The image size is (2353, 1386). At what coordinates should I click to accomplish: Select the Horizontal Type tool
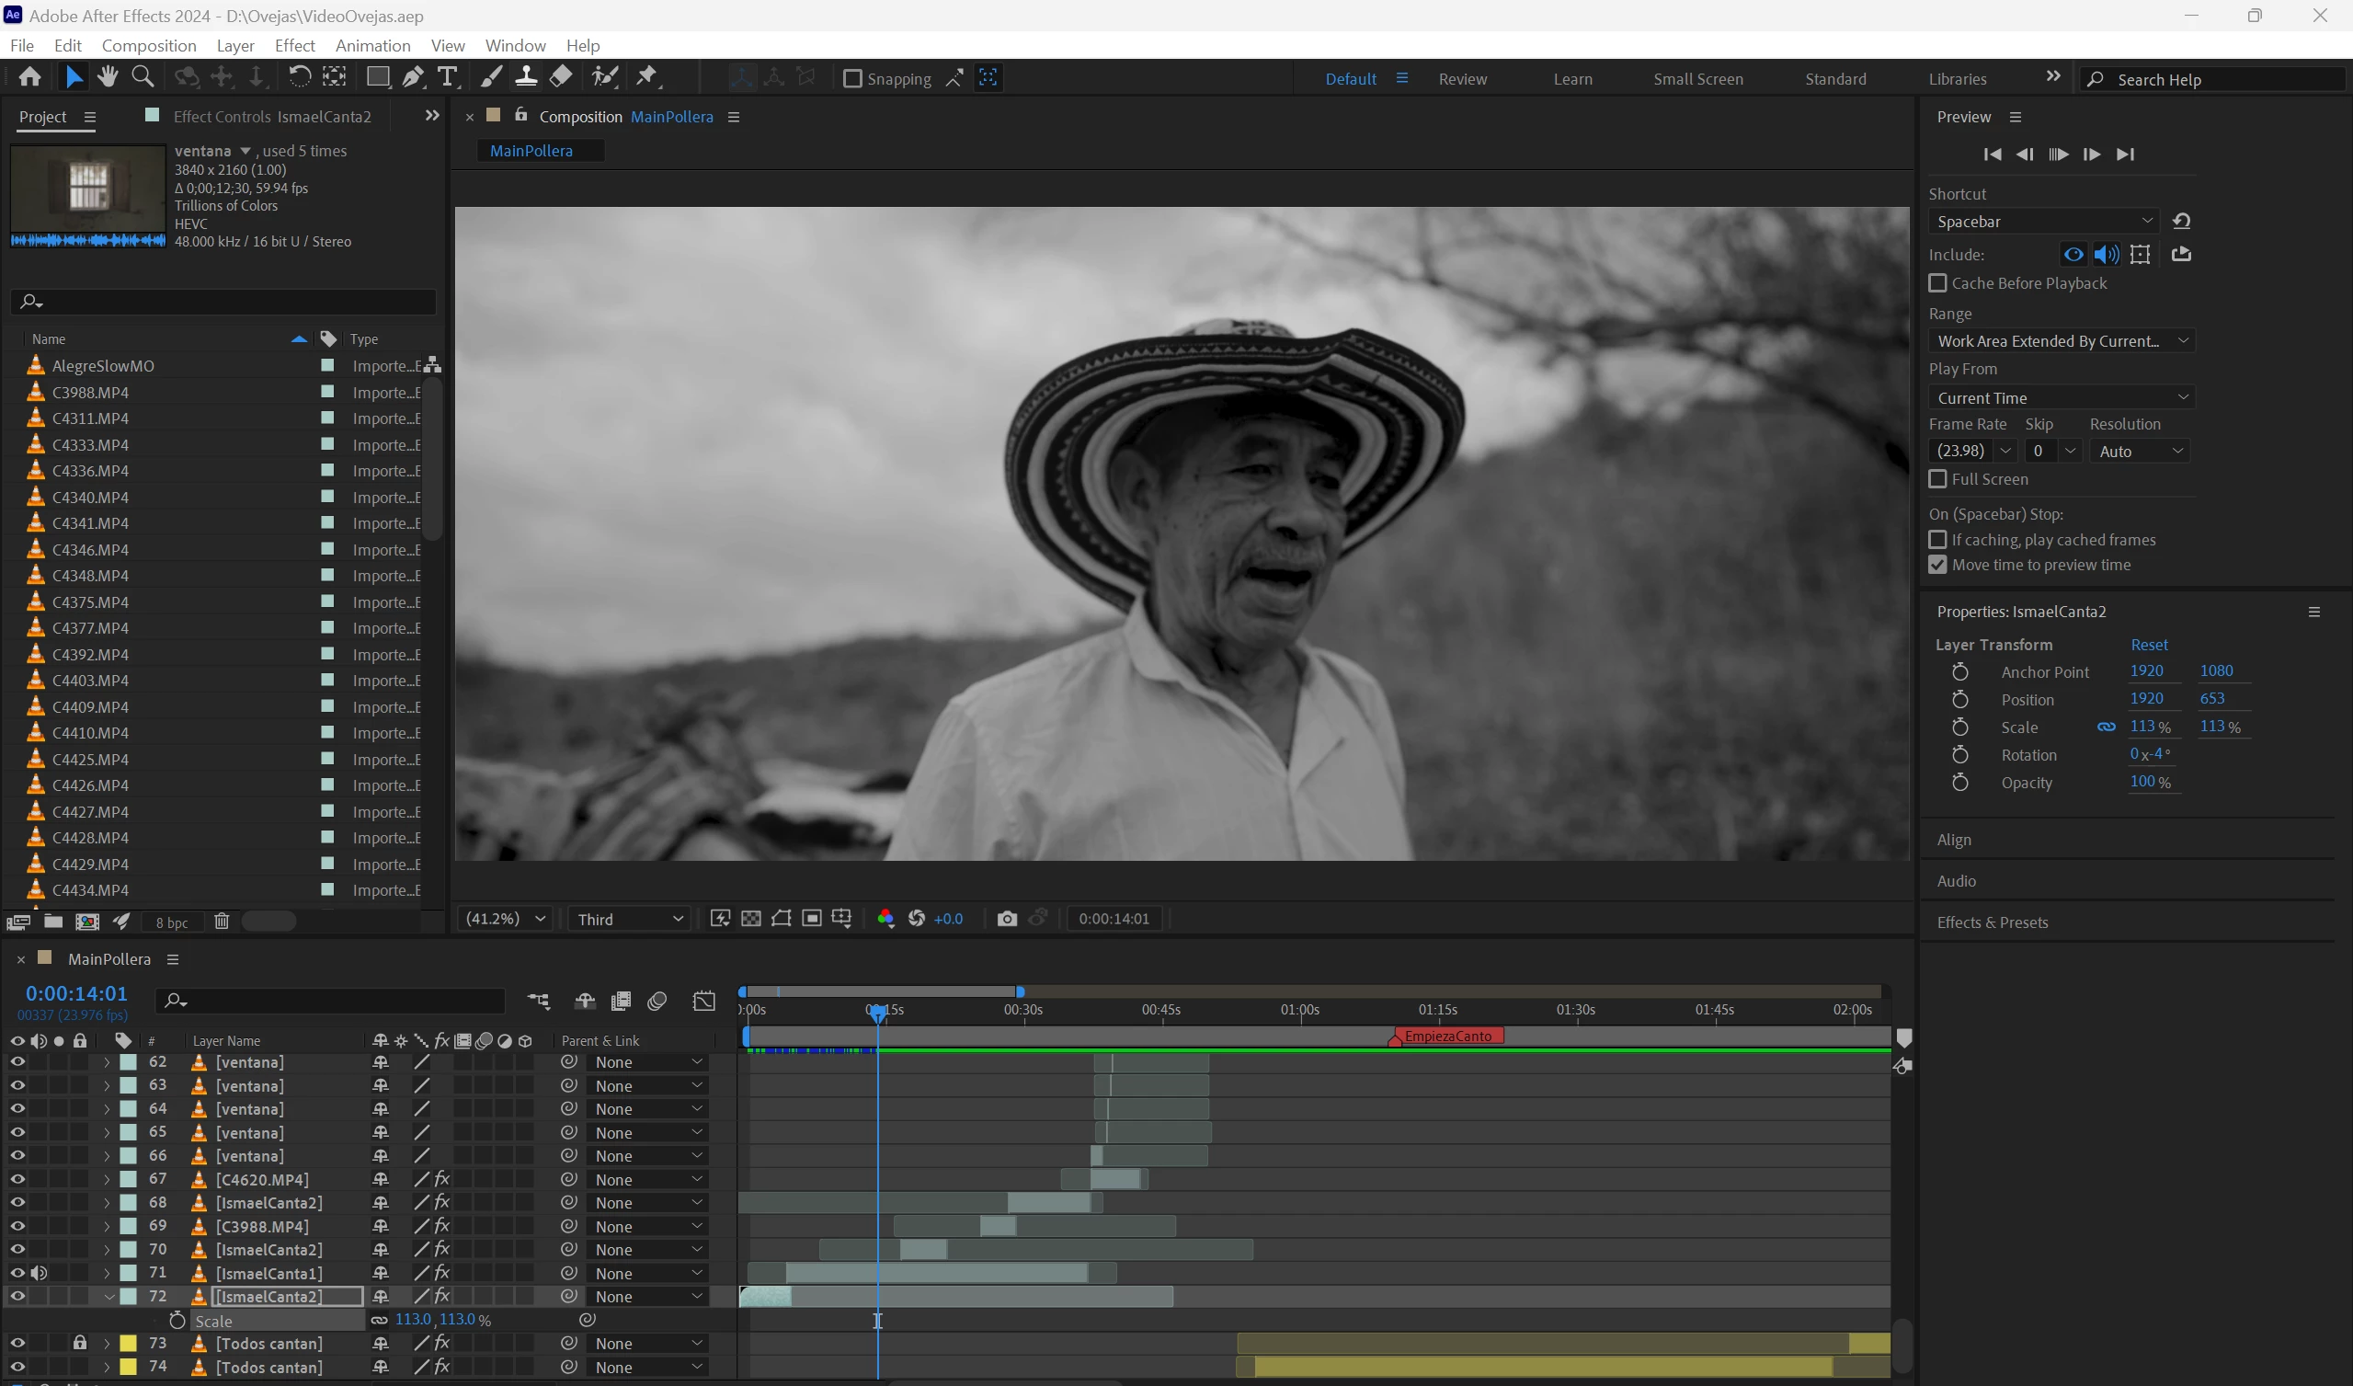pos(448,77)
